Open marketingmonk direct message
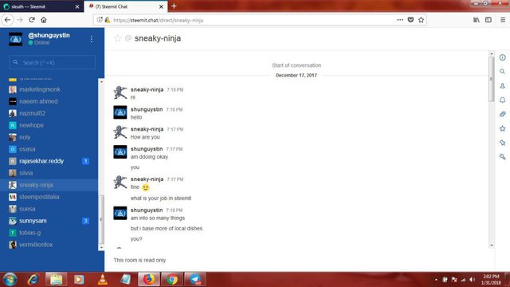Screen dimensions: 510x287 click(49, 89)
